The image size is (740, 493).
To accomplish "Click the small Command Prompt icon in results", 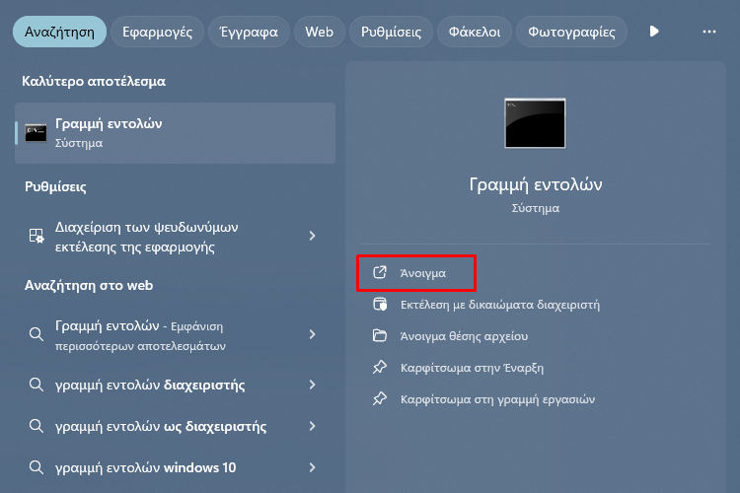I will point(36,133).
